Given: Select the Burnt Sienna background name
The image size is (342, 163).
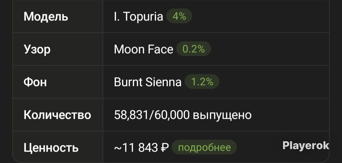Looking at the screenshot, I should (x=148, y=82).
